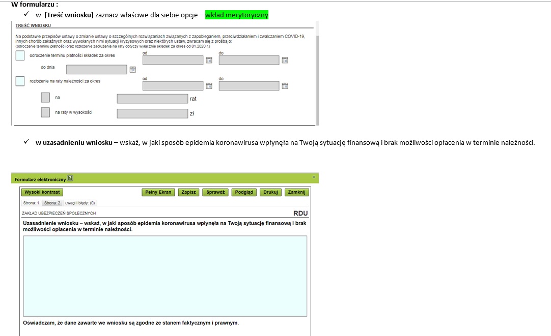Close the Formularz elektroniczny panel with the x
Screen dimensions: 551x336
pos(314,177)
